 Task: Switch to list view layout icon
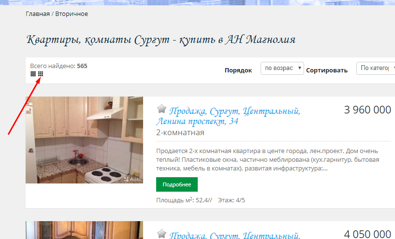pyautogui.click(x=33, y=74)
